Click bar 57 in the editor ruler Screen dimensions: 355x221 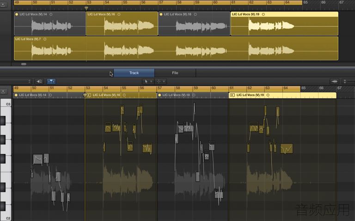160,88
